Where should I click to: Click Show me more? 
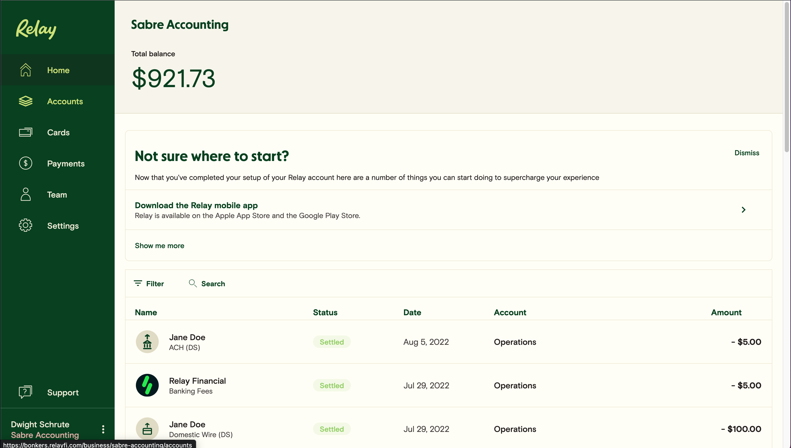pyautogui.click(x=159, y=246)
